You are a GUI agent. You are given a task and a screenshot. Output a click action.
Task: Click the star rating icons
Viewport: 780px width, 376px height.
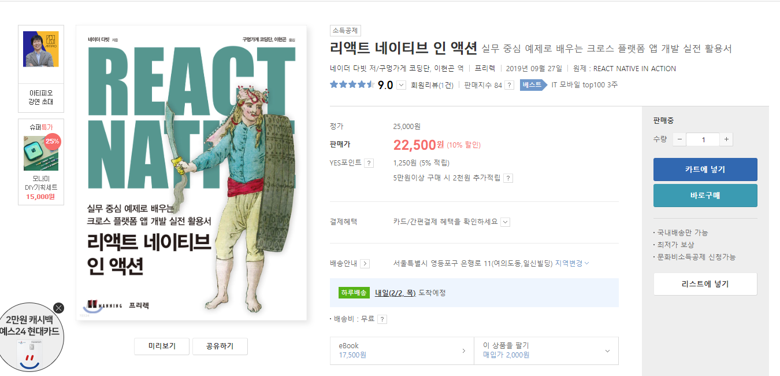click(x=352, y=84)
